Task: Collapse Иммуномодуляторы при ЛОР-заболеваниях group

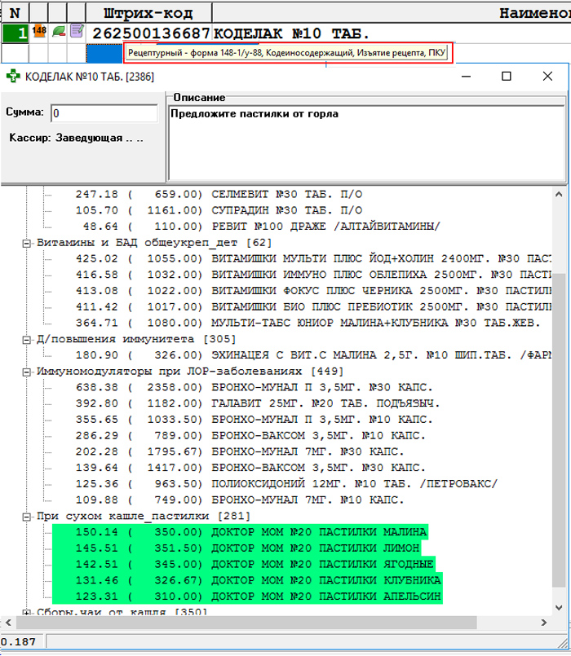Action: (x=26, y=372)
